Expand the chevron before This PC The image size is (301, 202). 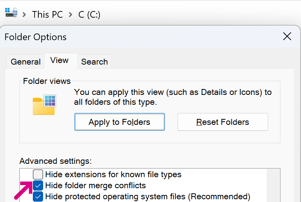coord(24,15)
